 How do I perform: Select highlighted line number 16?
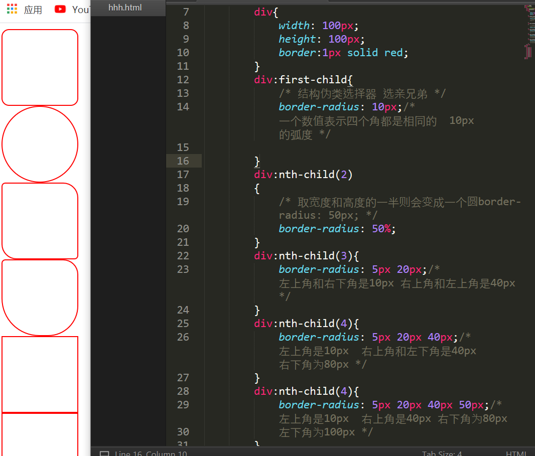point(183,161)
